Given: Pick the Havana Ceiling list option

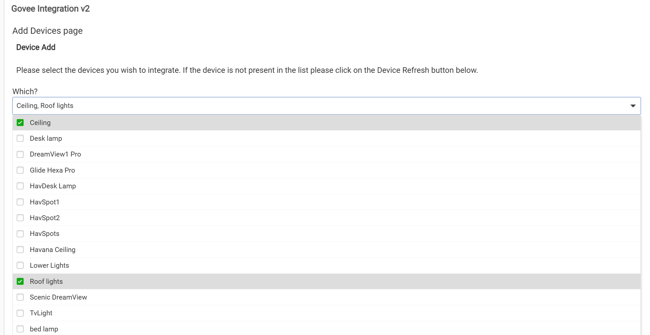Looking at the screenshot, I should [52, 250].
